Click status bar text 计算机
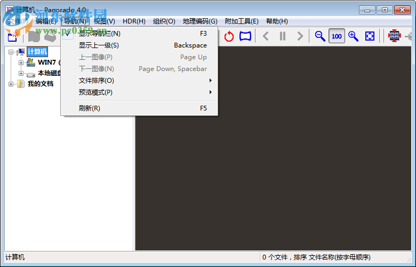Viewport: 416px width, 267px height. point(15,257)
